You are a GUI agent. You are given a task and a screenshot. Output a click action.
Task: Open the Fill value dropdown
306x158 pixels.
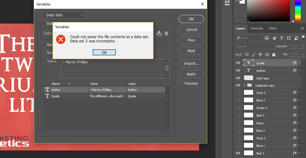click(x=303, y=54)
